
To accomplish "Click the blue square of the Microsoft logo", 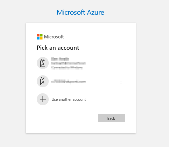I will (38, 38).
